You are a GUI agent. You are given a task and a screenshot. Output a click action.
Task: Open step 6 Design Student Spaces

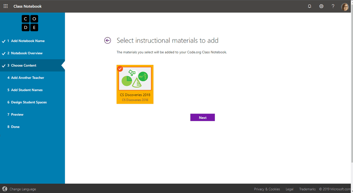tap(29, 102)
